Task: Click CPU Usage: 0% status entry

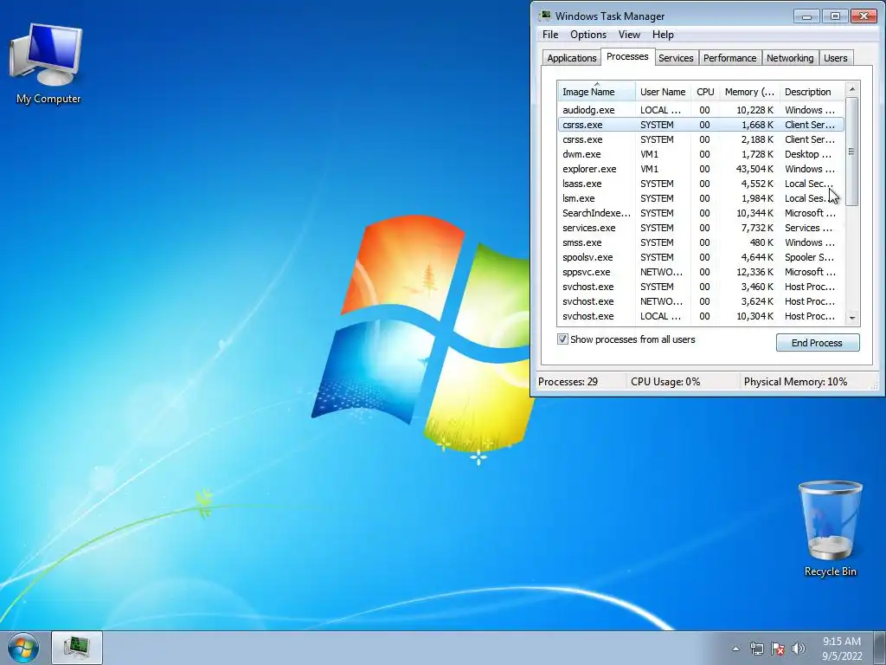Action: [x=665, y=382]
